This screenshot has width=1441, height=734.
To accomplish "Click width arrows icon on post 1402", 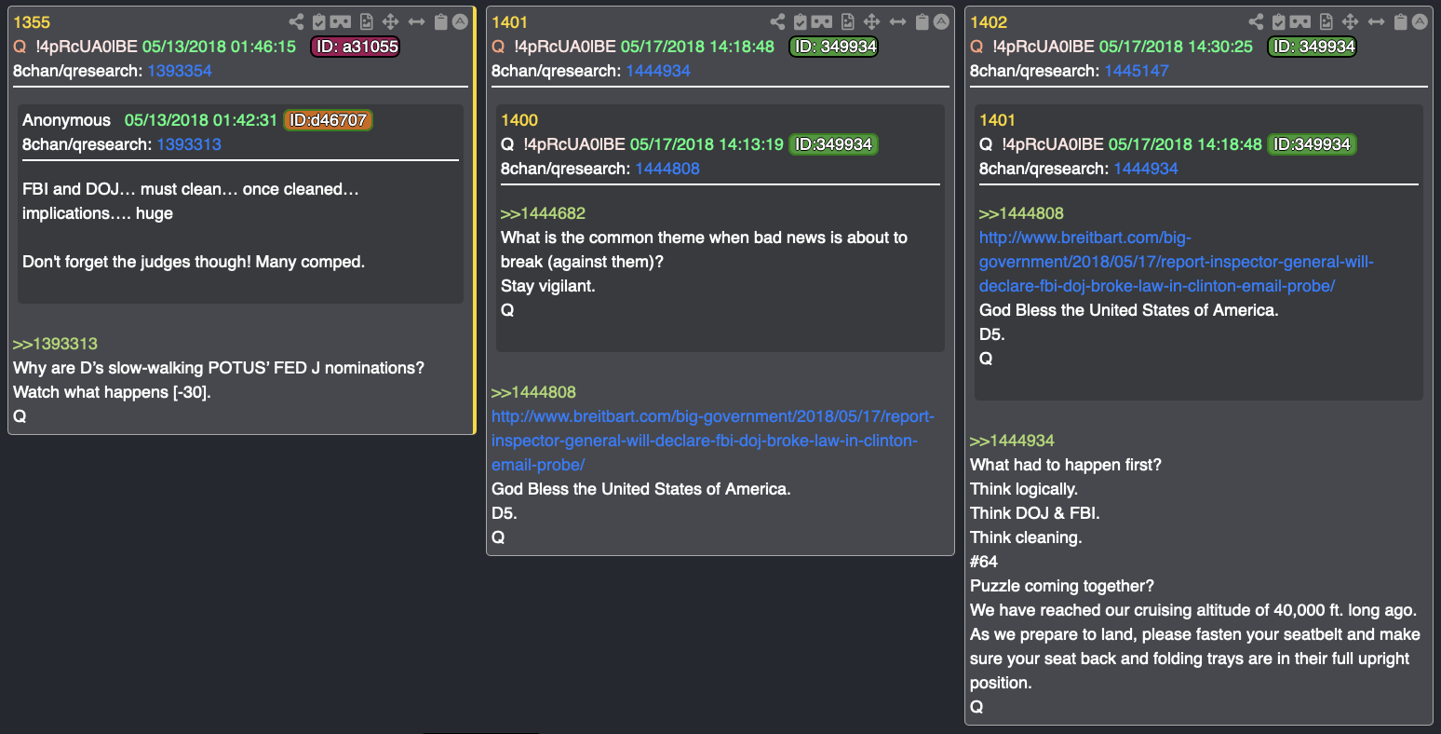I will pyautogui.click(x=1377, y=21).
